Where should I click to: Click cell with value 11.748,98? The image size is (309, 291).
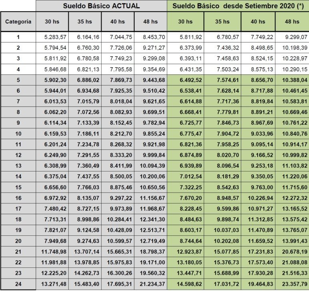click(x=52, y=251)
